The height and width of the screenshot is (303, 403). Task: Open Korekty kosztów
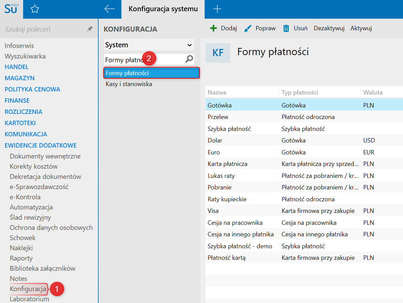point(34,167)
